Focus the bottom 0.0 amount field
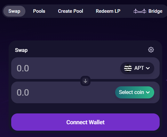This screenshot has height=137, width=167. (23, 92)
